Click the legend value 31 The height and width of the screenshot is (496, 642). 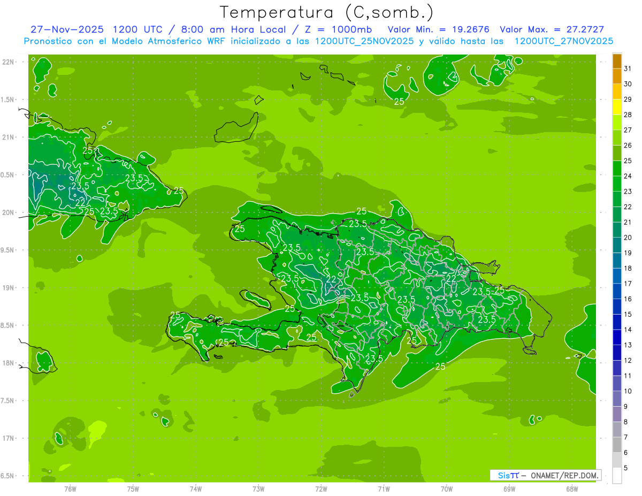click(628, 68)
